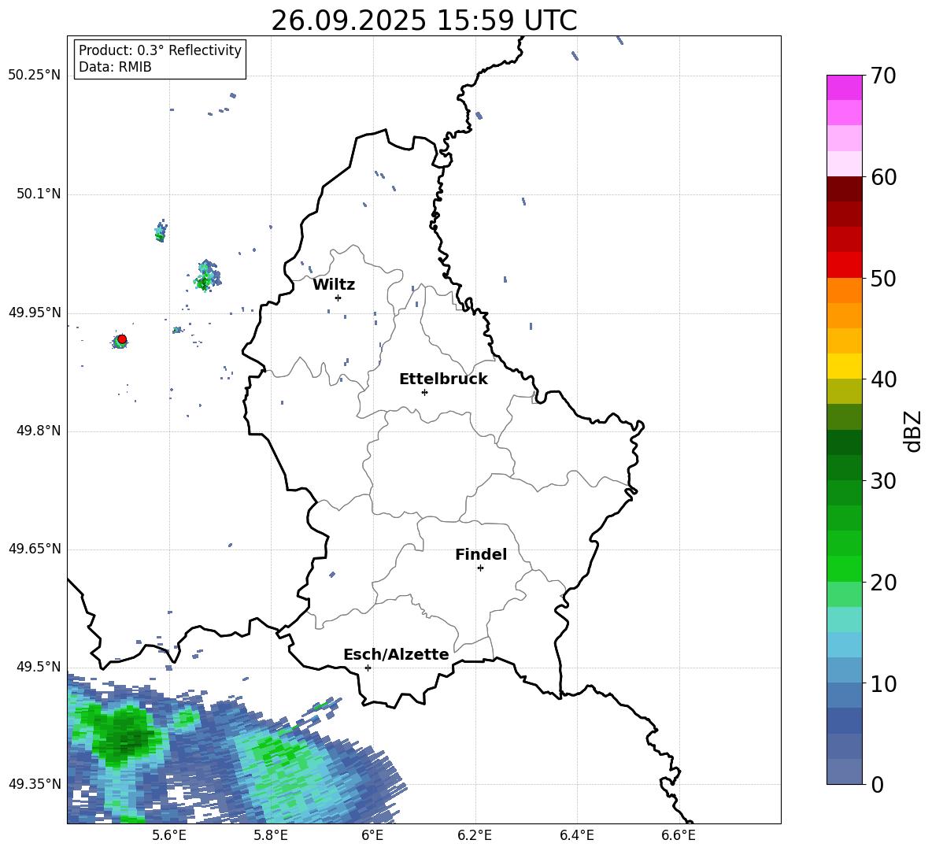Click the Product: 0.3° Reflectivity label
The height and width of the screenshot is (851, 932).
160,50
